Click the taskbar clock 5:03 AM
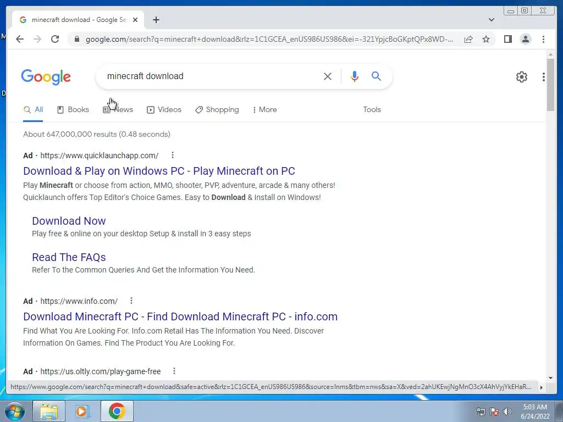This screenshot has height=422, width=563. pos(535,407)
